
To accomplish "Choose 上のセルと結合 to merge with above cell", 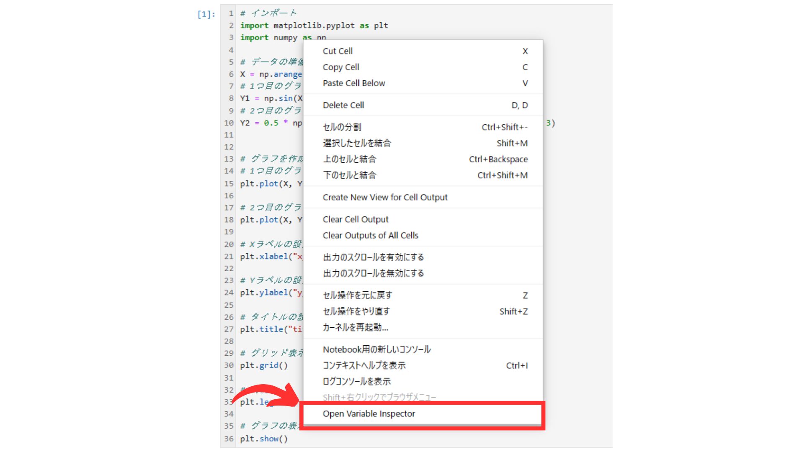I will 349,159.
